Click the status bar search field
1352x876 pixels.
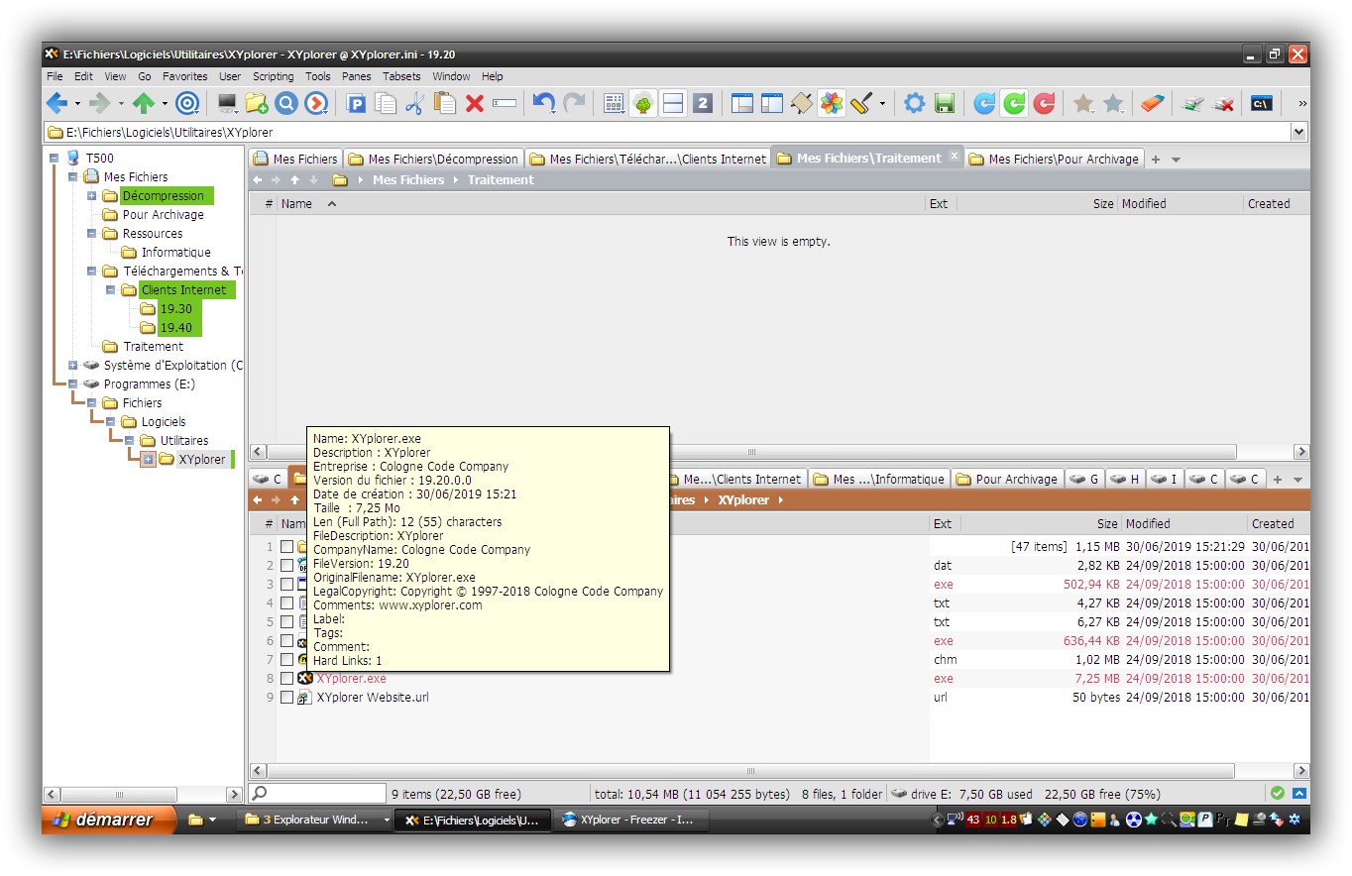click(x=317, y=794)
